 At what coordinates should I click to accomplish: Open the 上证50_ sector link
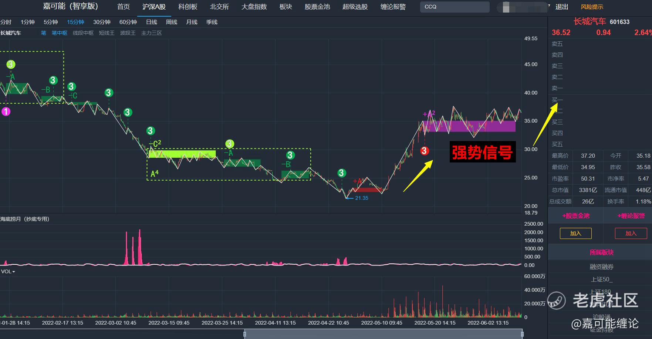(x=601, y=279)
